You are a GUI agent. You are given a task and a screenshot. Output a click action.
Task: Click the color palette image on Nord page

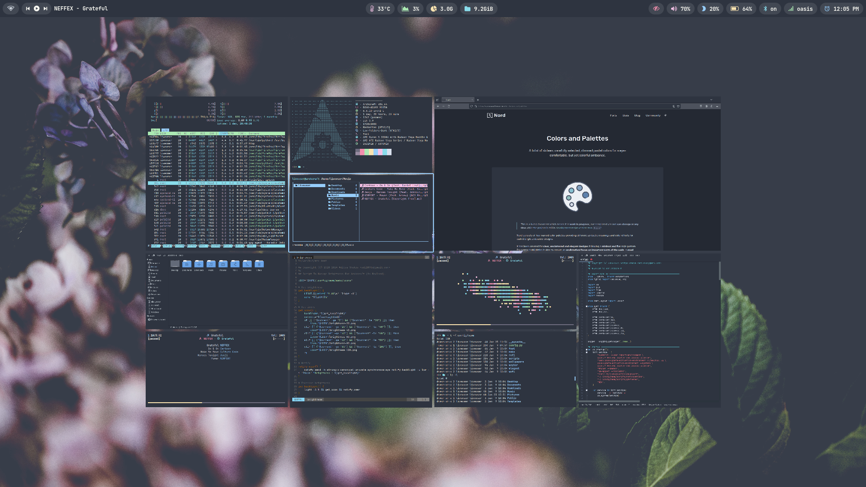(x=577, y=197)
